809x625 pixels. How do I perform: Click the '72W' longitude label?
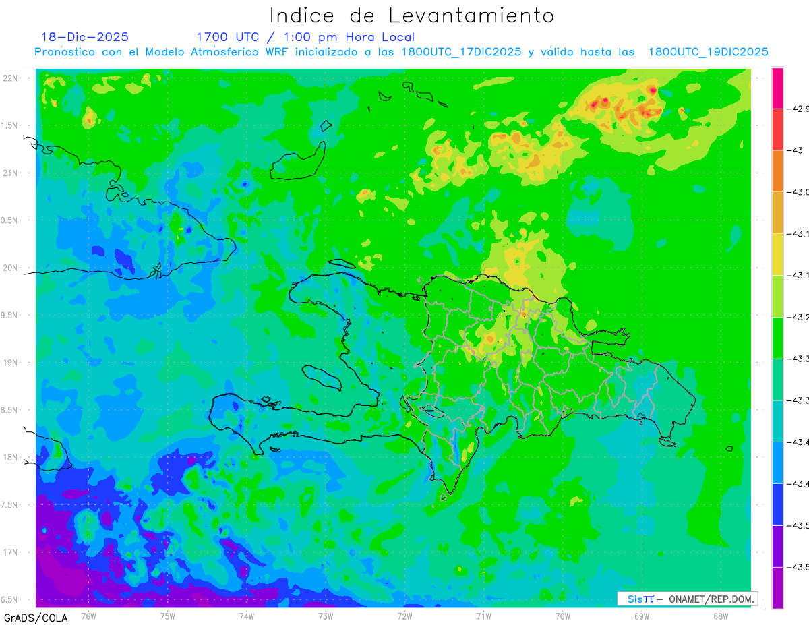(x=404, y=616)
